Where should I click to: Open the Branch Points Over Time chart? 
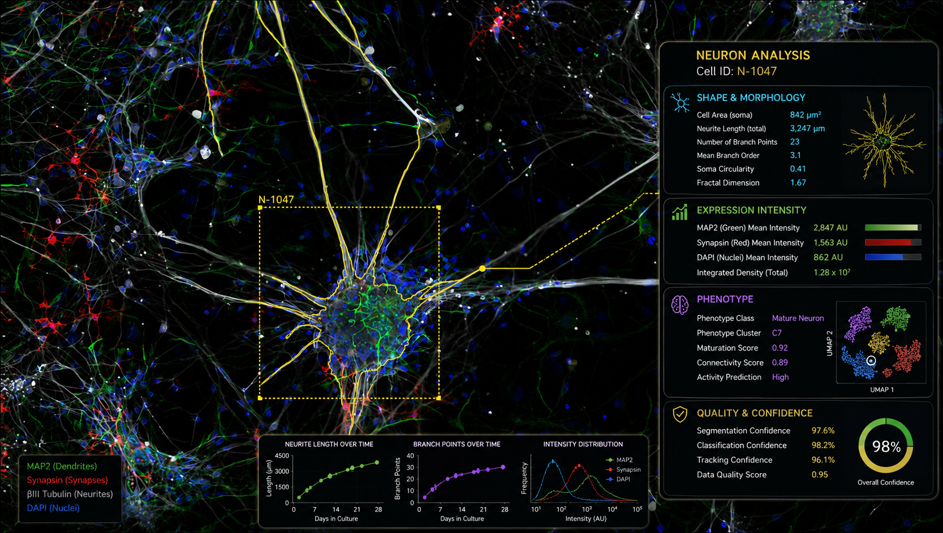(x=452, y=482)
